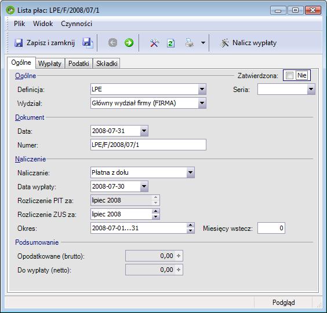Screen dimensions: 327x313
Task: Click the save-only floppy disk icon
Action: click(88, 43)
